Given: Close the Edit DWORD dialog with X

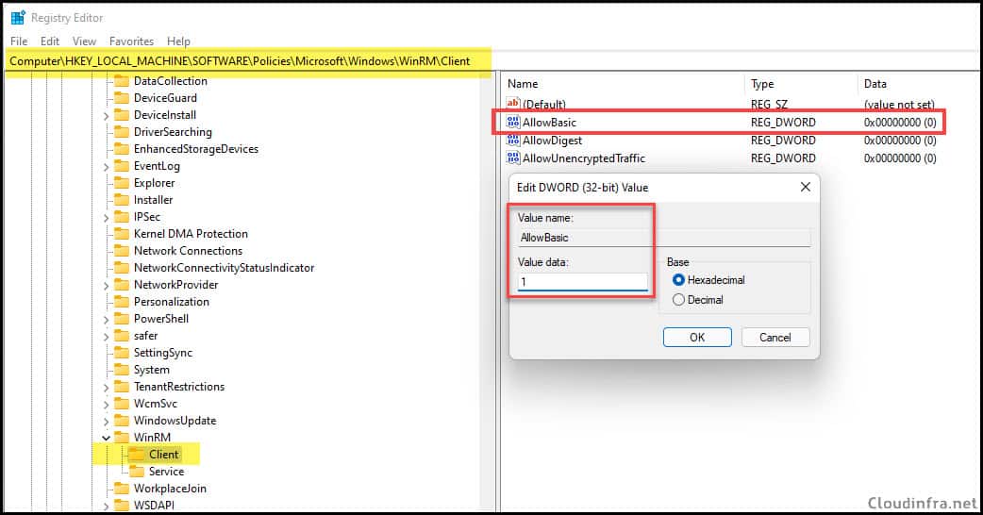Looking at the screenshot, I should click(x=806, y=187).
